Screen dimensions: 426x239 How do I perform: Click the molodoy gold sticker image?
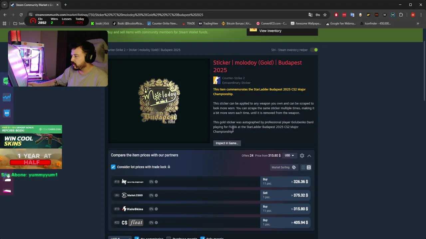[x=159, y=101]
